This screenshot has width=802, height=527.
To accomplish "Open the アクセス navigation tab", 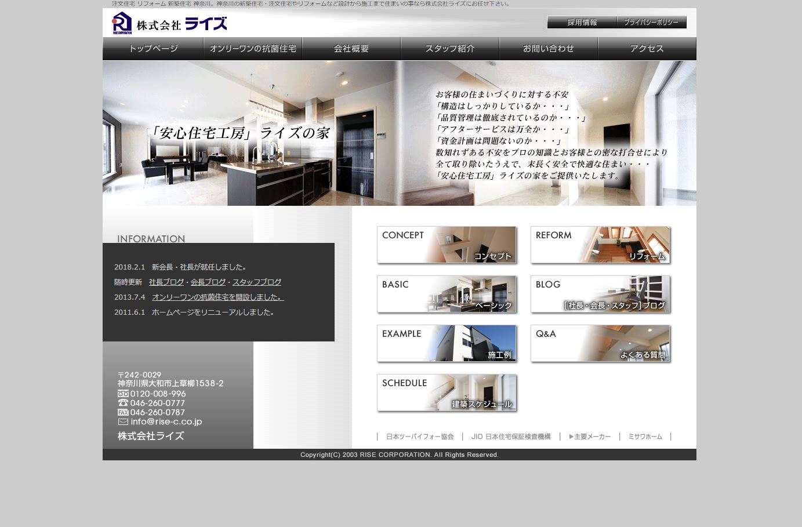I will (x=647, y=49).
